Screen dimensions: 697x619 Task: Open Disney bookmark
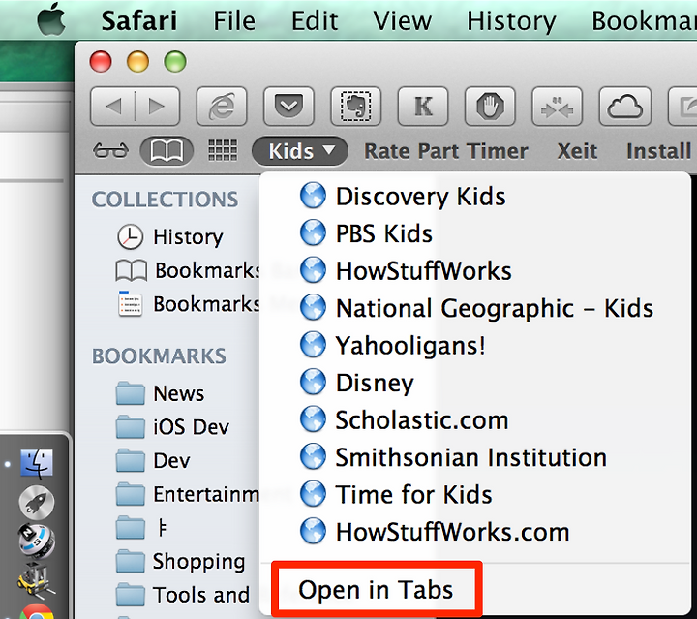474,383
